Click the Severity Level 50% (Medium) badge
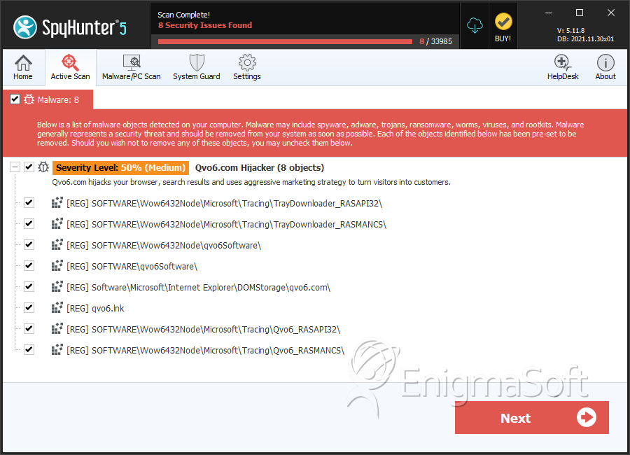 coord(120,168)
